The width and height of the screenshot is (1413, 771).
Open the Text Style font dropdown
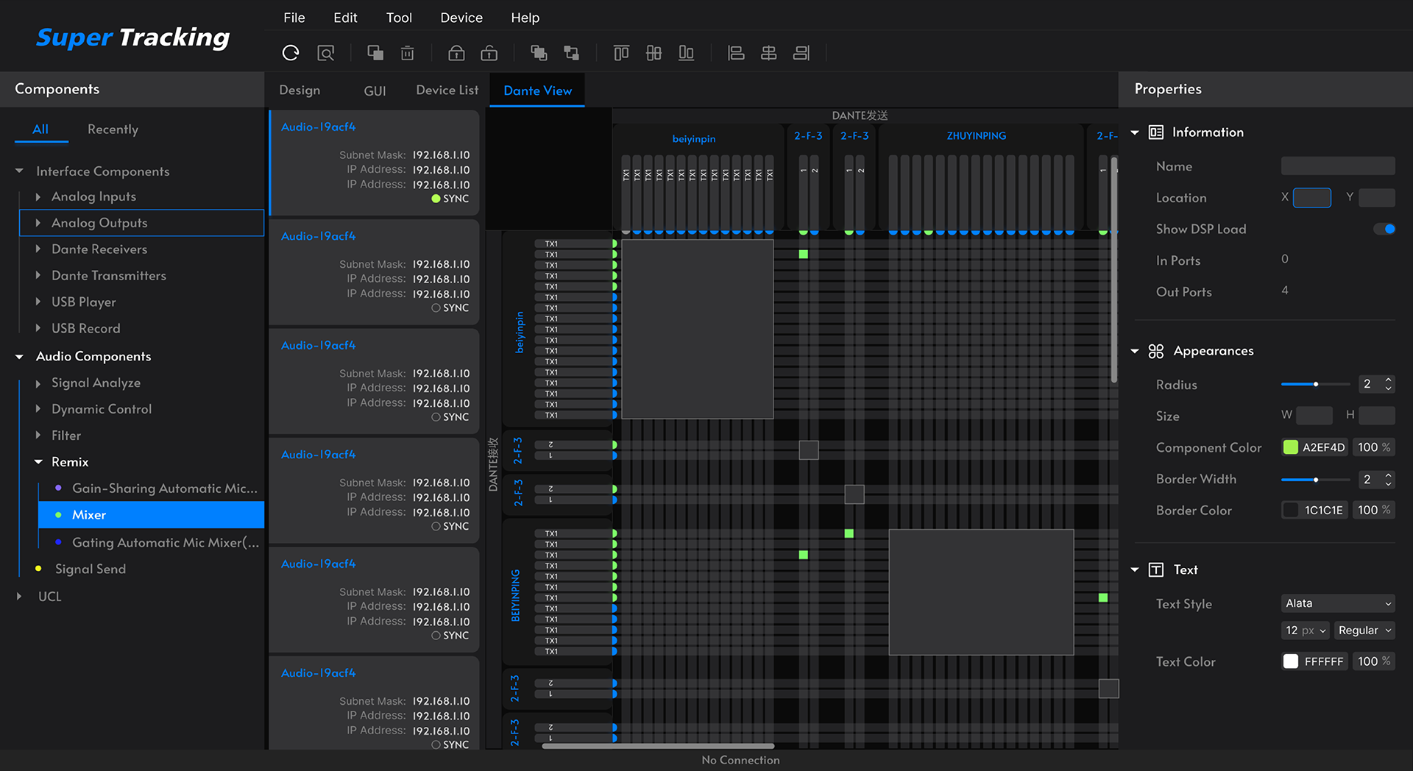(1338, 603)
